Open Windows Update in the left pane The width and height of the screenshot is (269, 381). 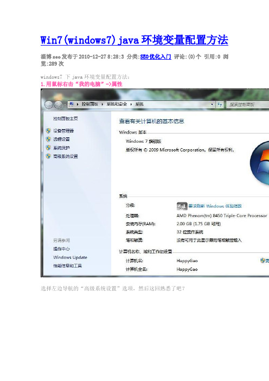70,257
